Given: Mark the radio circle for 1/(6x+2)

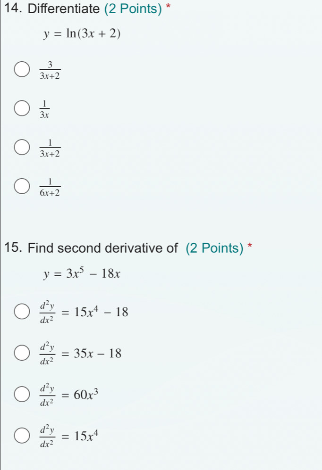Looking at the screenshot, I should click(21, 188).
